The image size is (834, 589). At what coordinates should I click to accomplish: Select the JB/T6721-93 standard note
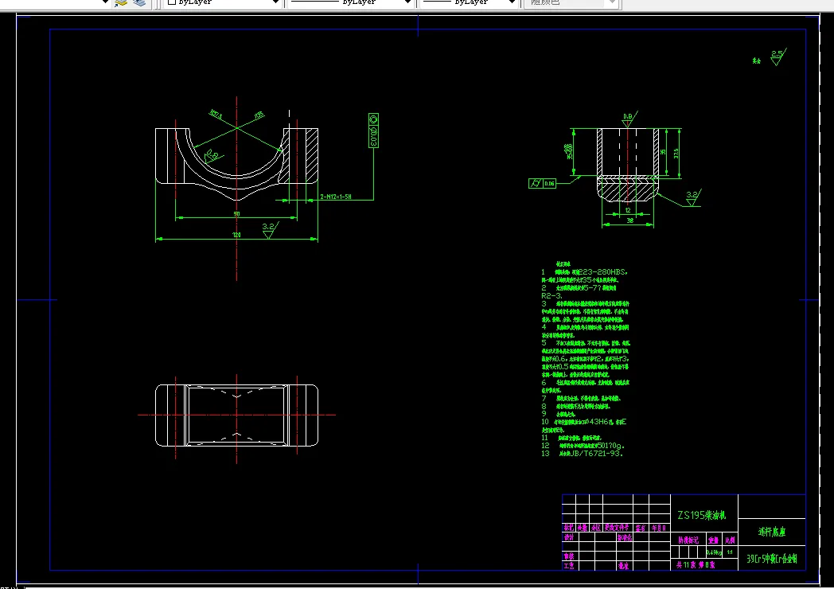596,454
